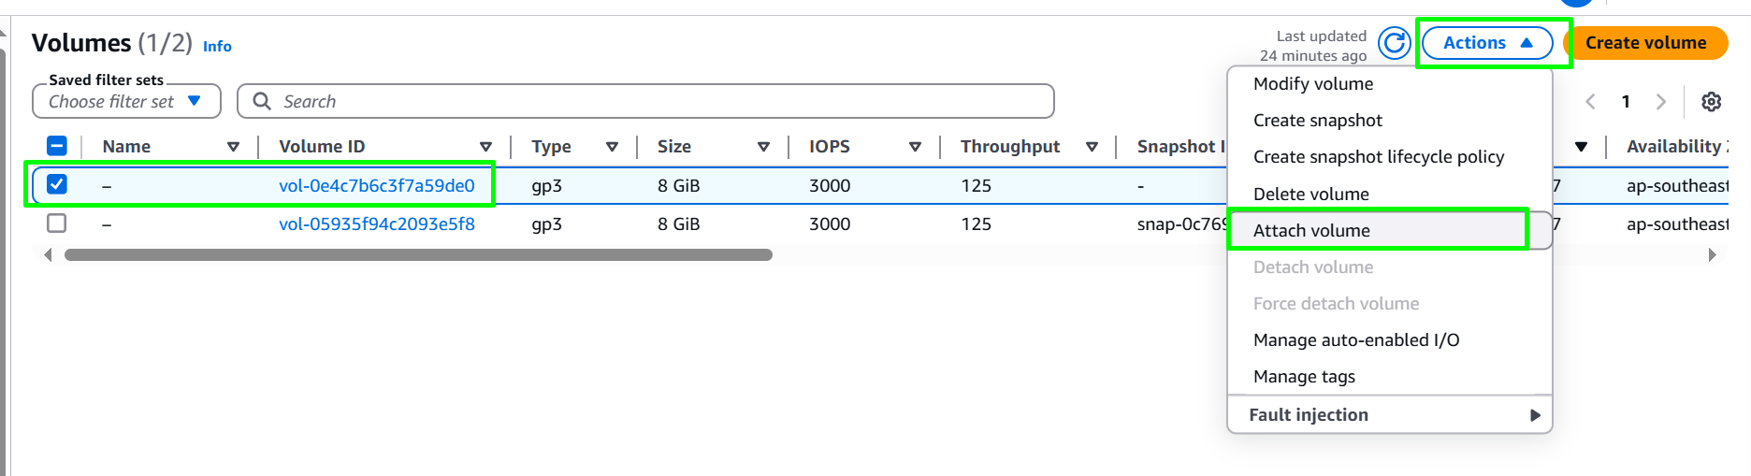Go to next page arrow
This screenshot has width=1751, height=476.
1660,101
